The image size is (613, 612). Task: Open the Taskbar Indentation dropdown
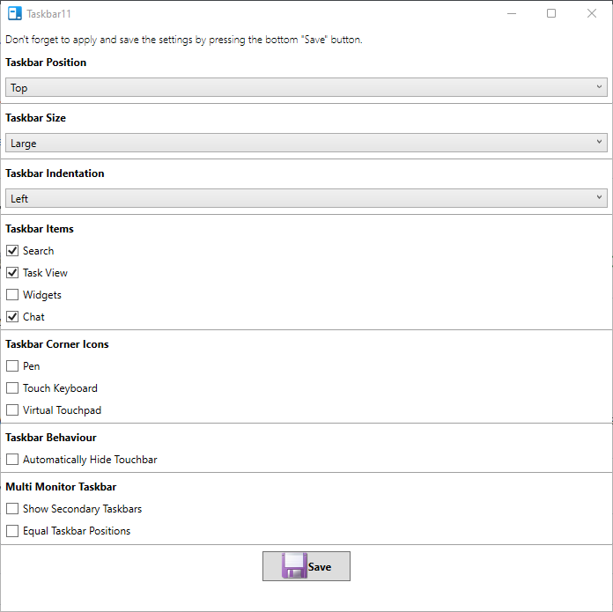[306, 198]
